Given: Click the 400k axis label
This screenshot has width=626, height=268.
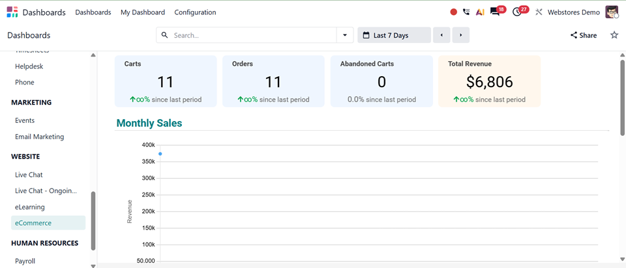Looking at the screenshot, I should [x=148, y=145].
